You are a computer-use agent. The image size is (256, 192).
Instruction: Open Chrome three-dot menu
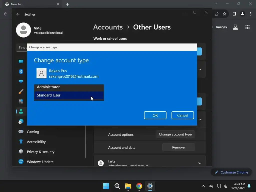[250, 14]
